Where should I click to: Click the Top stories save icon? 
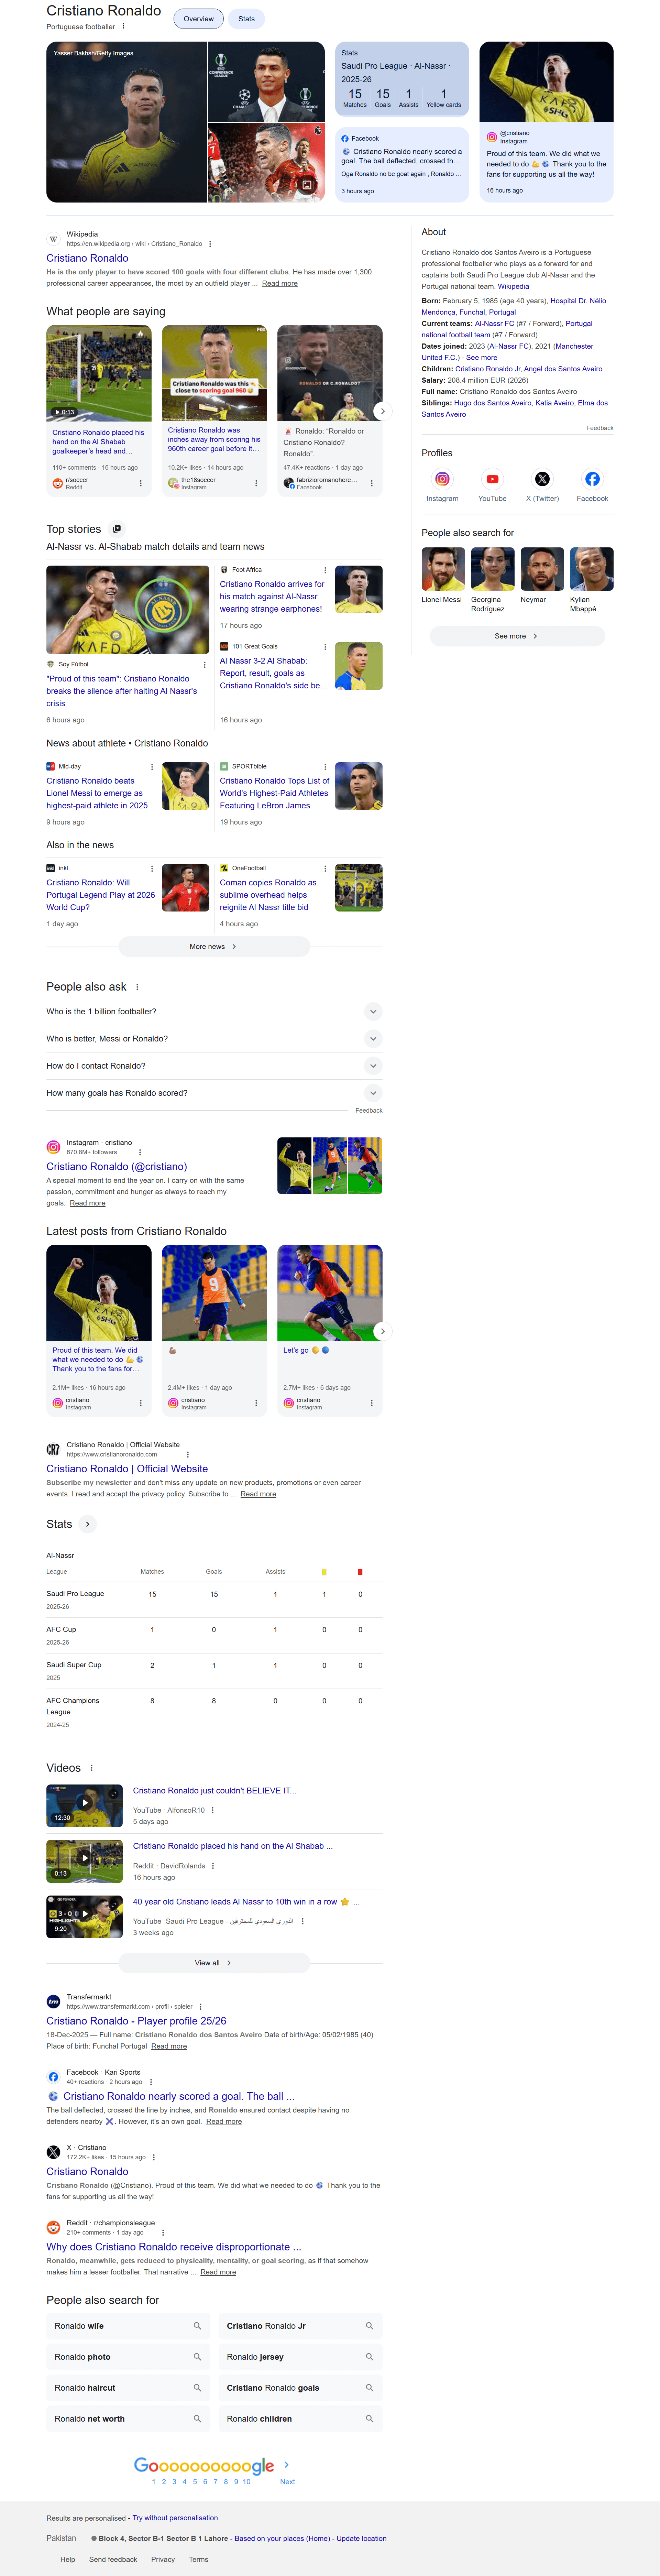[x=116, y=529]
